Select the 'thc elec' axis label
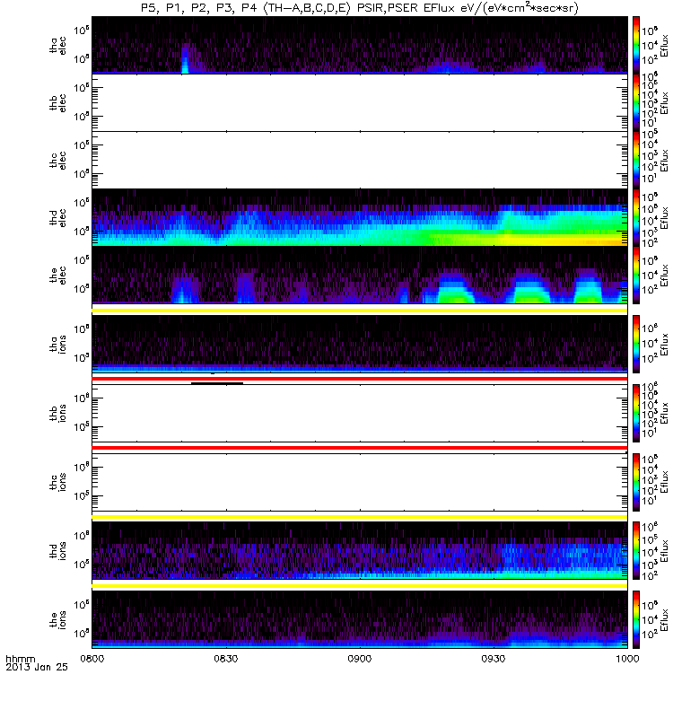This screenshot has height=718, width=673. [x=58, y=161]
